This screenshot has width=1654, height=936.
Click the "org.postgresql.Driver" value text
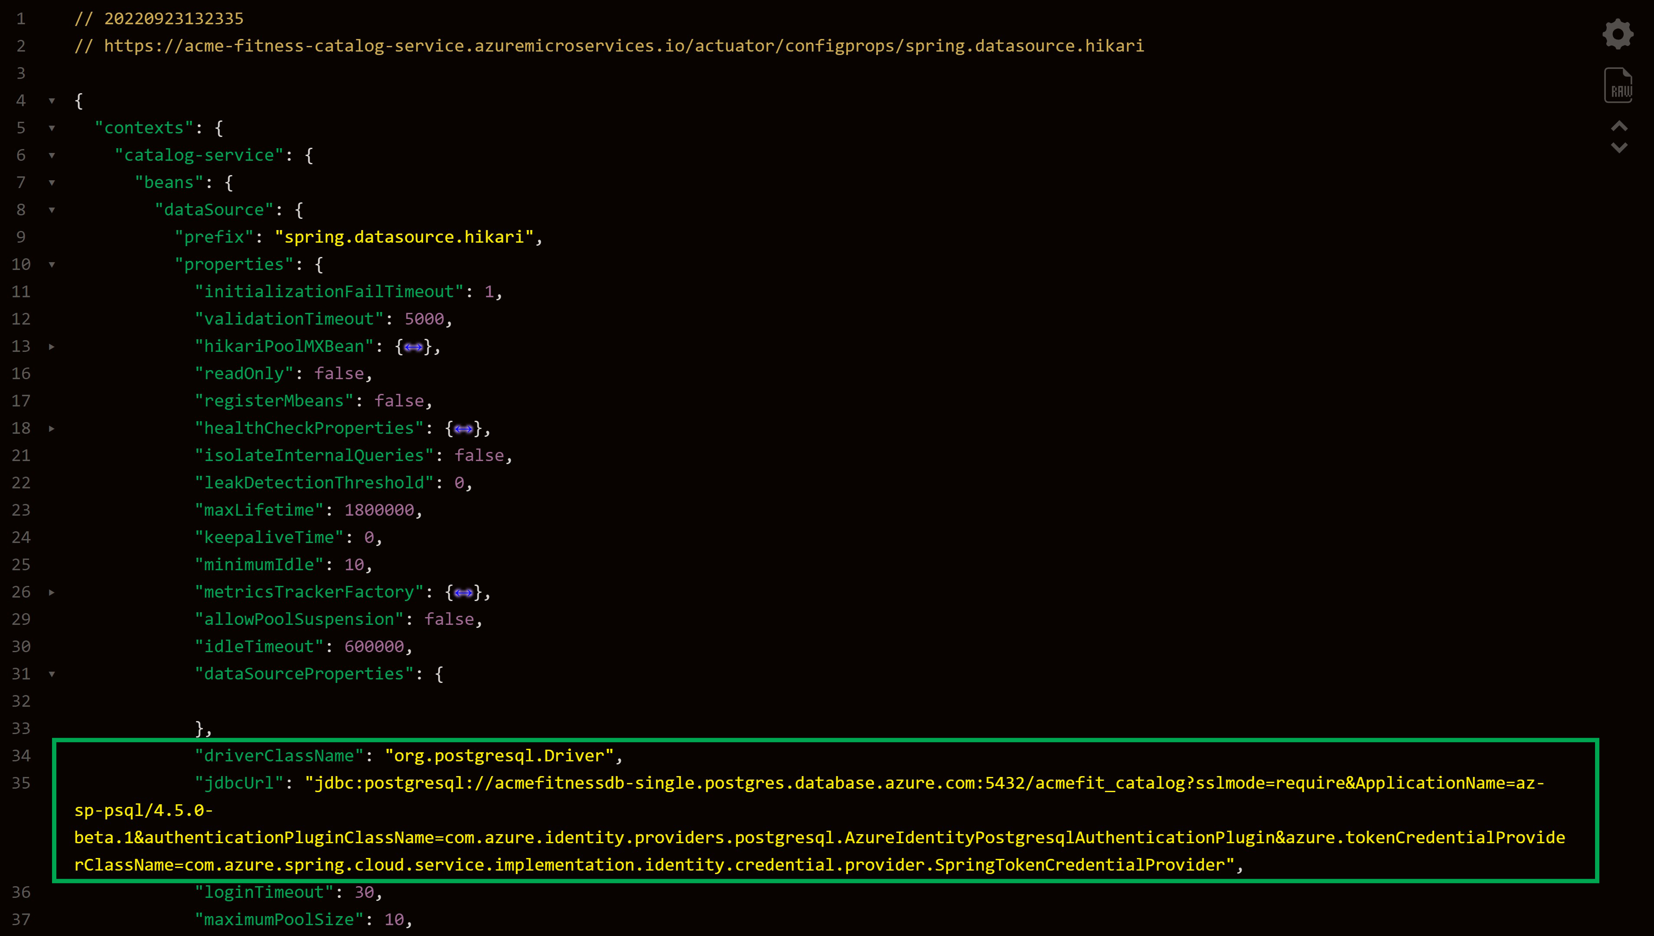point(499,756)
